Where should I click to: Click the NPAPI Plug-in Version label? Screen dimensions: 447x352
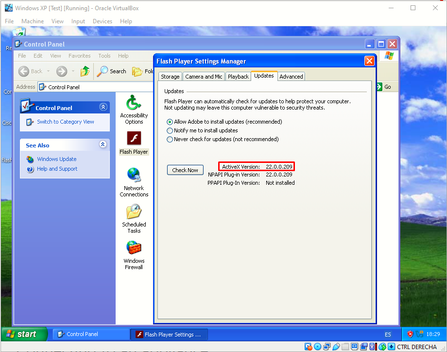(x=234, y=175)
